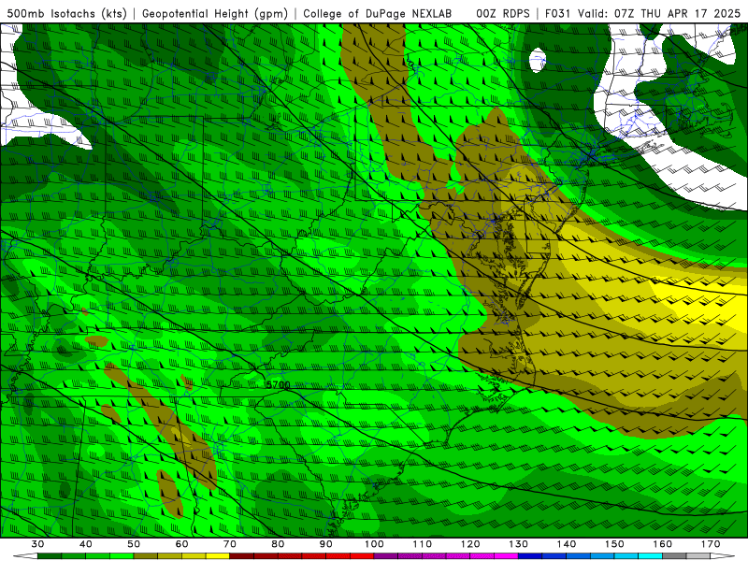Click the 'College of DuPage NEXLAB' text

pyautogui.click(x=378, y=13)
